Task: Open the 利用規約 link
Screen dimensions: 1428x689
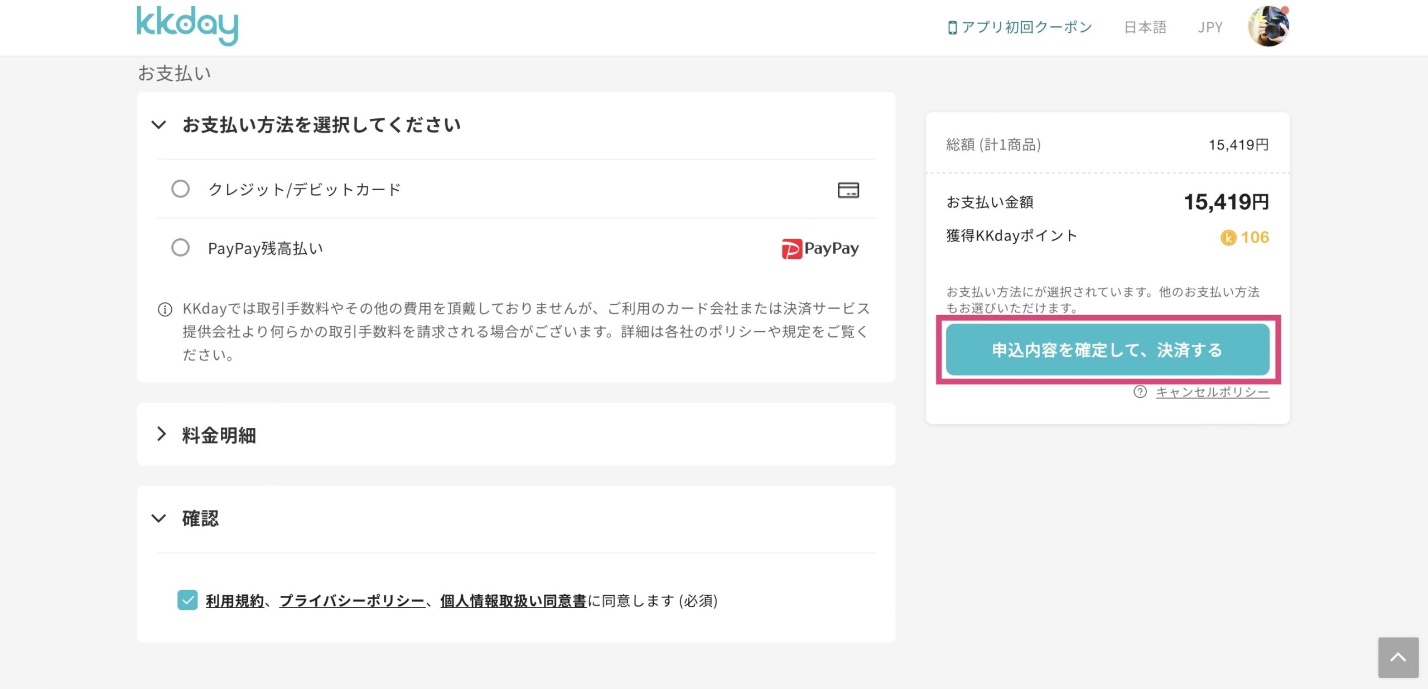Action: click(235, 601)
